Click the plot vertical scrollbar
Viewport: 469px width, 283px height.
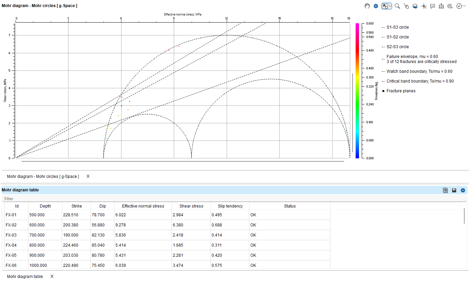click(x=353, y=113)
